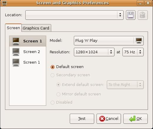The width and height of the screenshot is (153, 129).
Task: Open the Location dropdown
Action: [74, 15]
